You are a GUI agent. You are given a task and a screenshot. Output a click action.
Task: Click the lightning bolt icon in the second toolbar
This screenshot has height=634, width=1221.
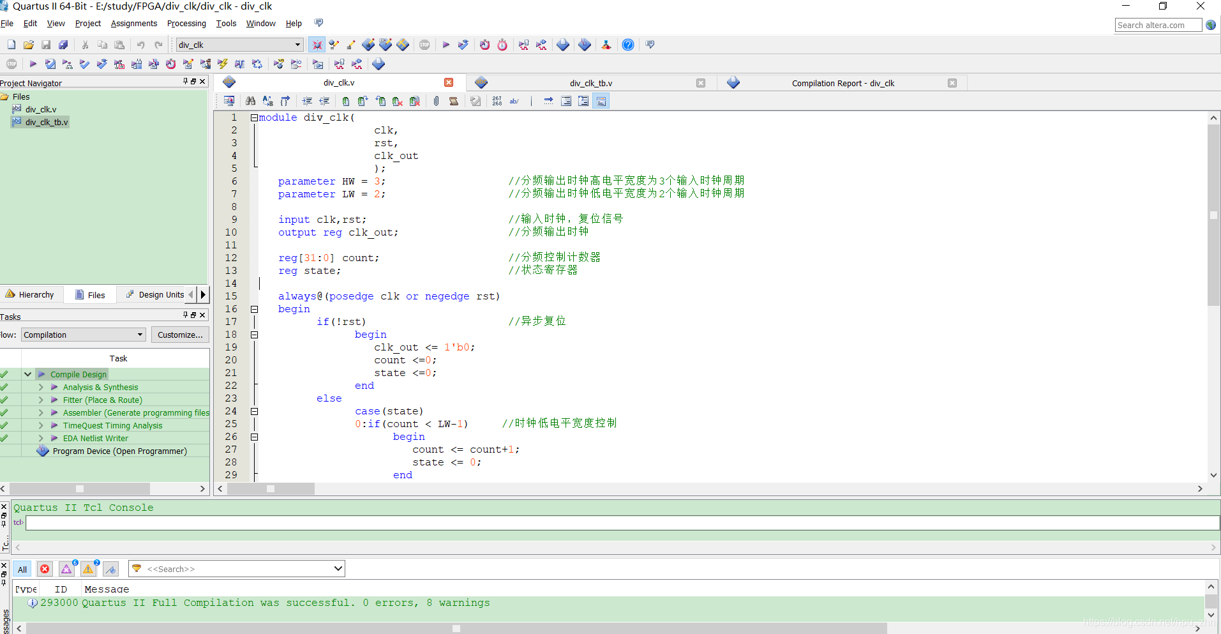pyautogui.click(x=222, y=64)
